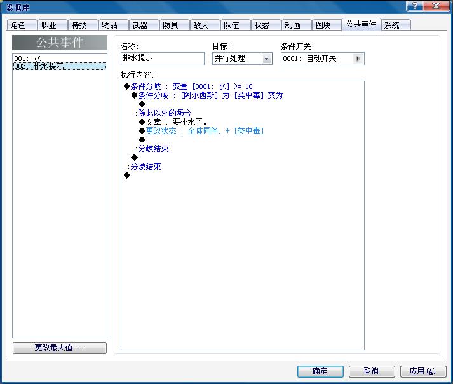Screen dimensions: 453x384
Task: Click the 确定 button
Action: 320,371
